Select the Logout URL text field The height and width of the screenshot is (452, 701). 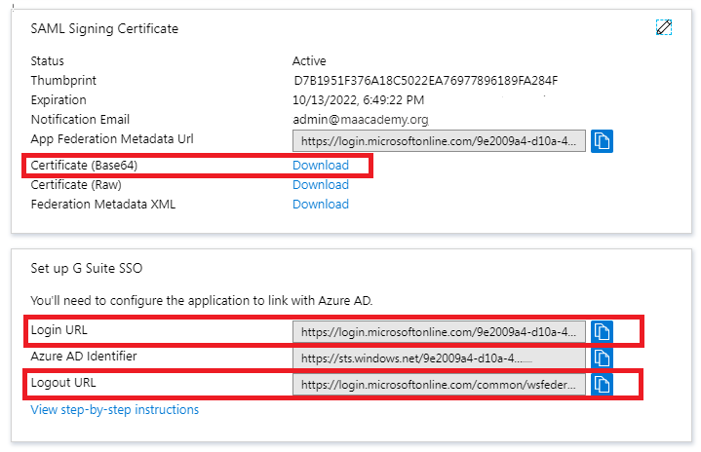(439, 385)
